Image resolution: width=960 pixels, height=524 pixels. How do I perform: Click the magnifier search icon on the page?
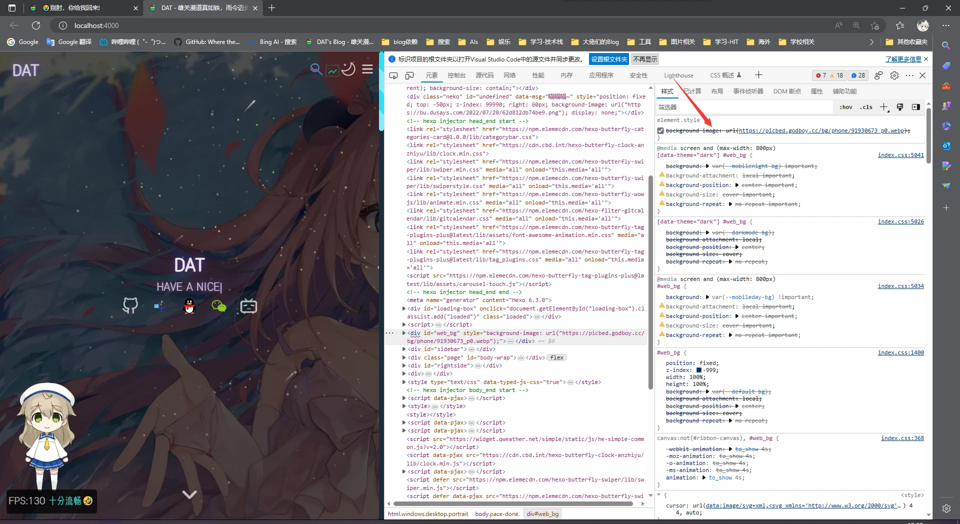click(315, 69)
